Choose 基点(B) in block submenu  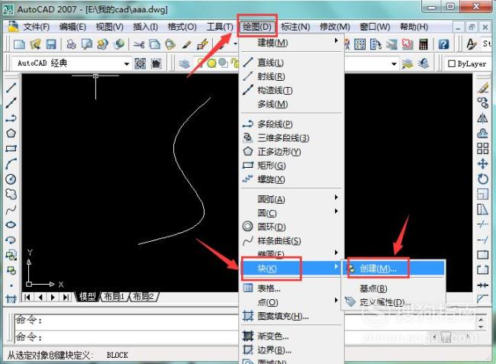[x=393, y=288]
